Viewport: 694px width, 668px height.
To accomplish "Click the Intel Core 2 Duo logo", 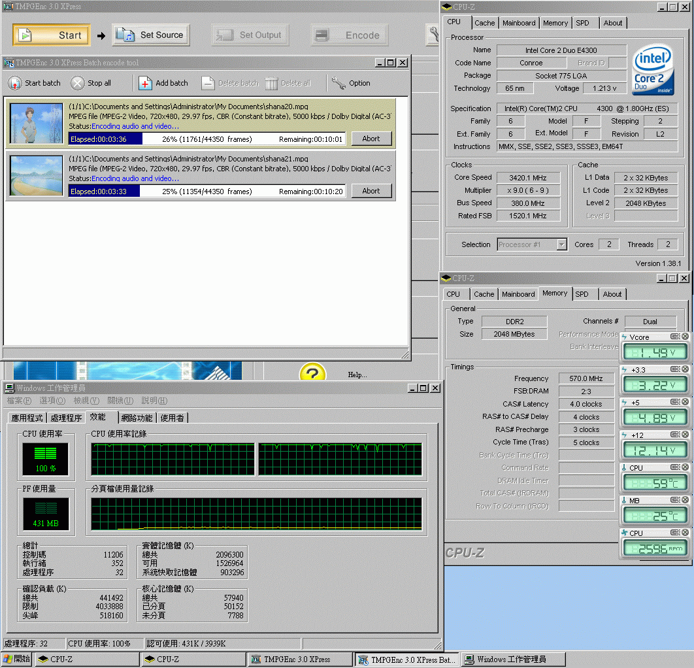I will click(653, 69).
